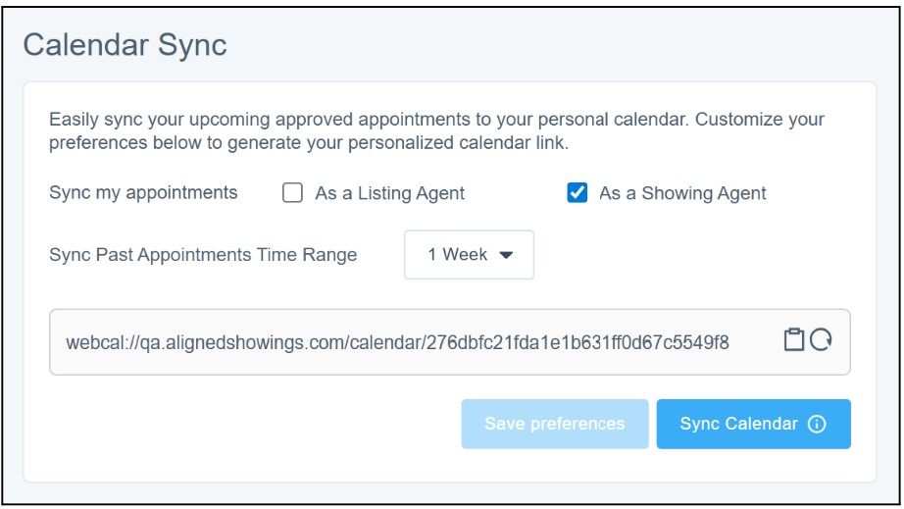Click the webcal URL text
This screenshot has height=509, width=904.
pyautogui.click(x=397, y=342)
